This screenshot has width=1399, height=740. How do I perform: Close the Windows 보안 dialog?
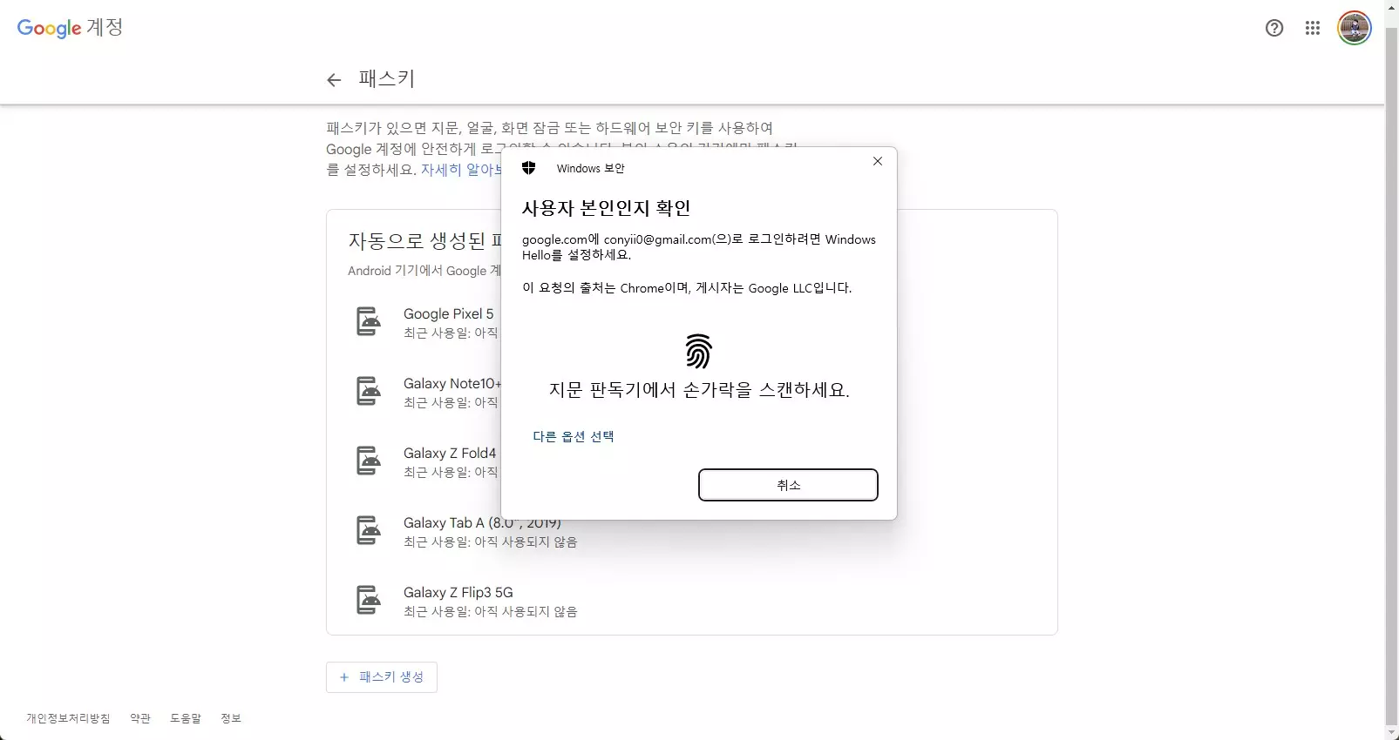click(878, 161)
